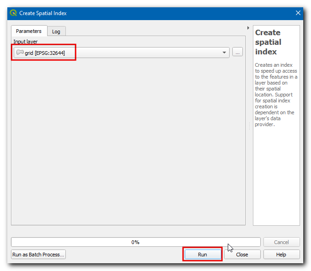Click the Close button at the bottom
Viewport: 311px width, 271px height.
242,255
